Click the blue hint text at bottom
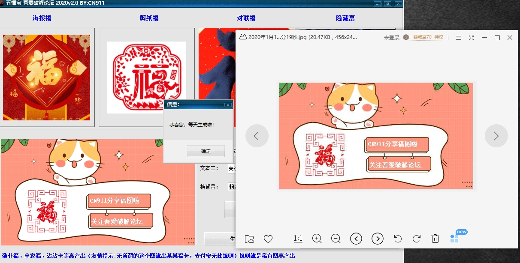Screen dimensions: 520x263 (x=148, y=256)
